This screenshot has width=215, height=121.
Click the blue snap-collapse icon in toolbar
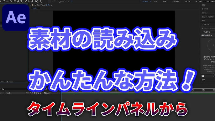coord(72,2)
